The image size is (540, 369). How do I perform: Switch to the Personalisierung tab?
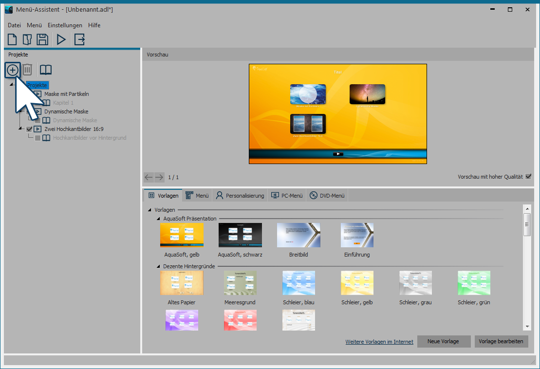click(x=240, y=196)
